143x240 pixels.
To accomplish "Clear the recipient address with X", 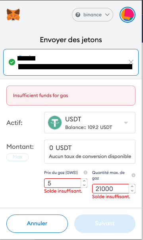I will (x=131, y=62).
